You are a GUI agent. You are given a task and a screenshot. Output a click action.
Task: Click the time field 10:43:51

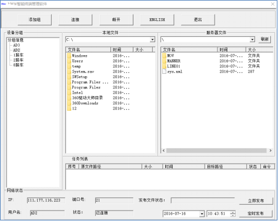(x=219, y=214)
